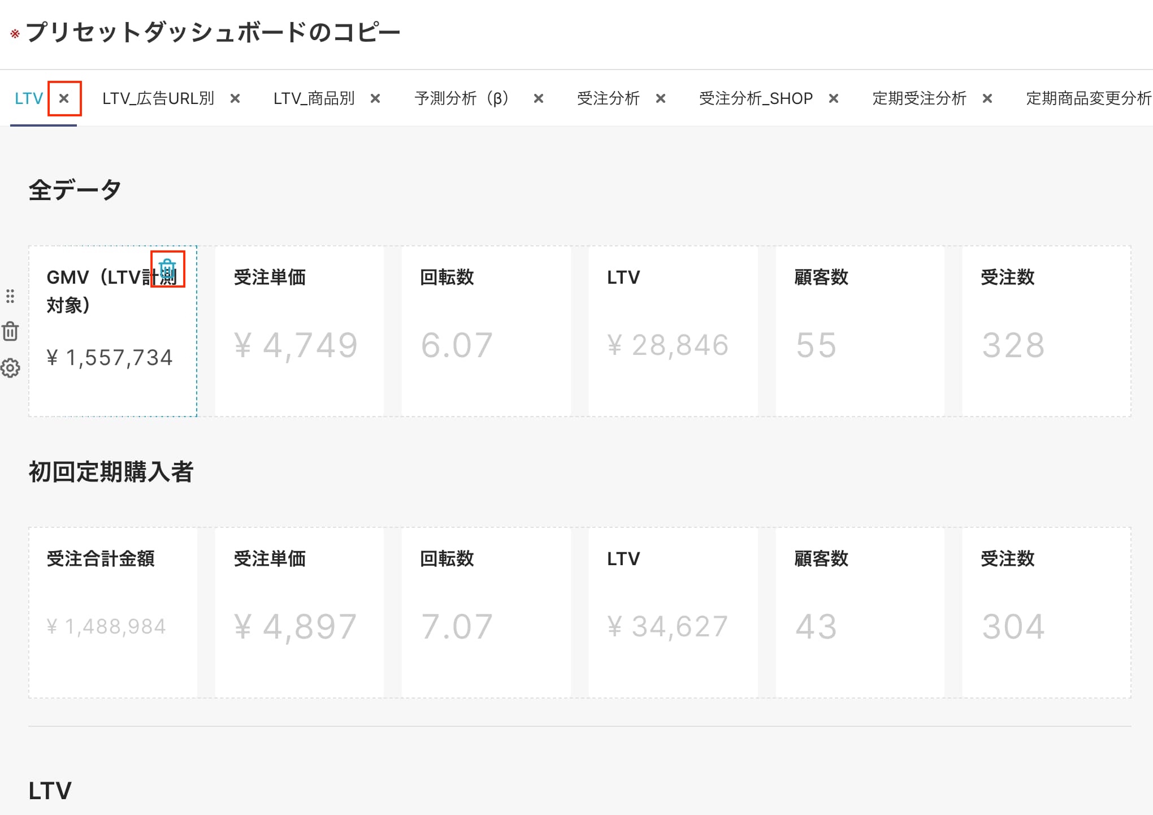Switch to the LTV_広告URL別 tab
Image resolution: width=1153 pixels, height=815 pixels.
pyautogui.click(x=158, y=99)
